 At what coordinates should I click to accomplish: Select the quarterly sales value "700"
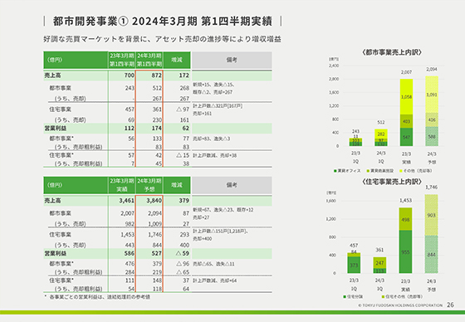[x=130, y=76]
